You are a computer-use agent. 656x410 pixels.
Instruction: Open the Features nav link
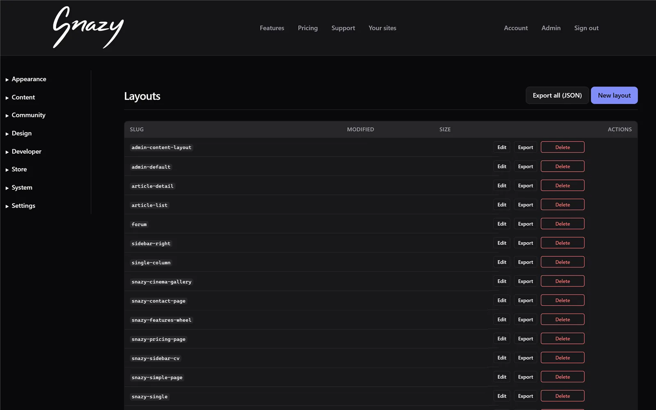[272, 28]
